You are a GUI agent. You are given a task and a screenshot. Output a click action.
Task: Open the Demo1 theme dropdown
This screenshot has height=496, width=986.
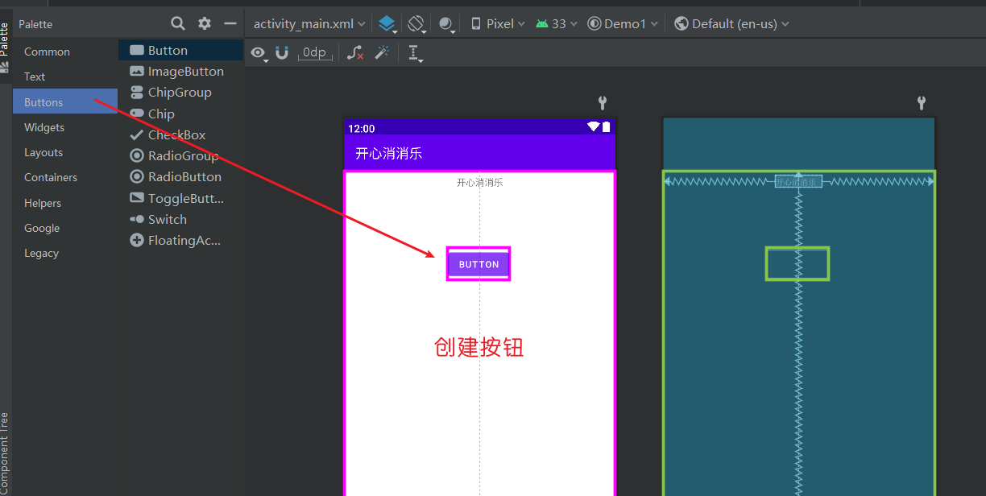622,23
